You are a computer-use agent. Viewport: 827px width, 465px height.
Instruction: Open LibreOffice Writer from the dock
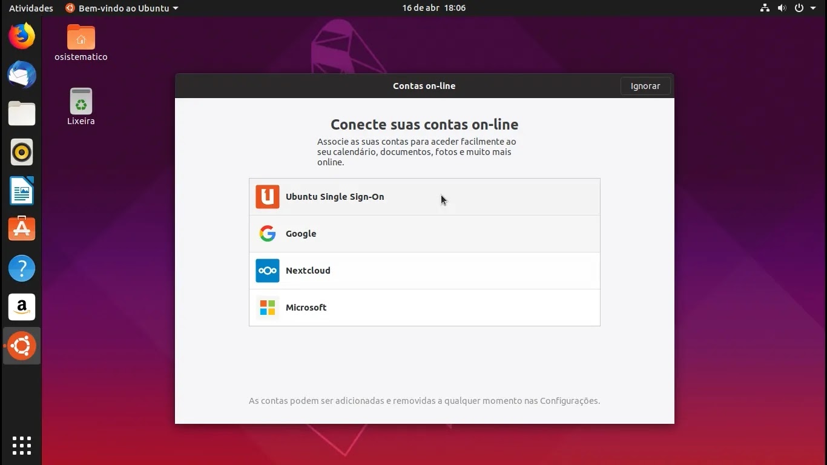[x=22, y=191]
